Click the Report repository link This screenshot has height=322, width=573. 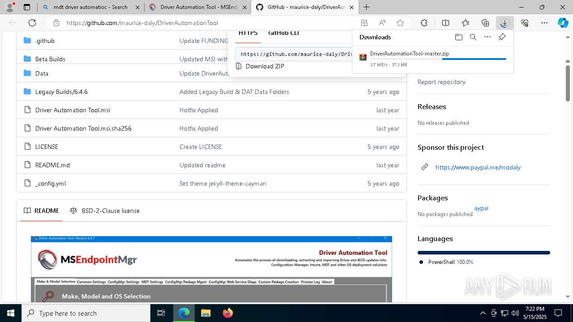pyautogui.click(x=441, y=82)
